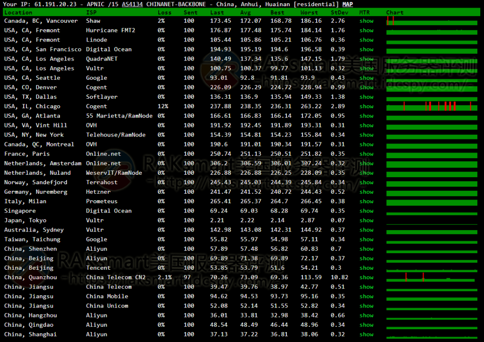Show MTR for China, Qingdao row
This screenshot has width=484, height=342.
click(366, 325)
